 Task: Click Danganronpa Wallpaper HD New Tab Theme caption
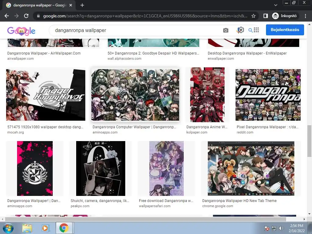click(x=239, y=201)
